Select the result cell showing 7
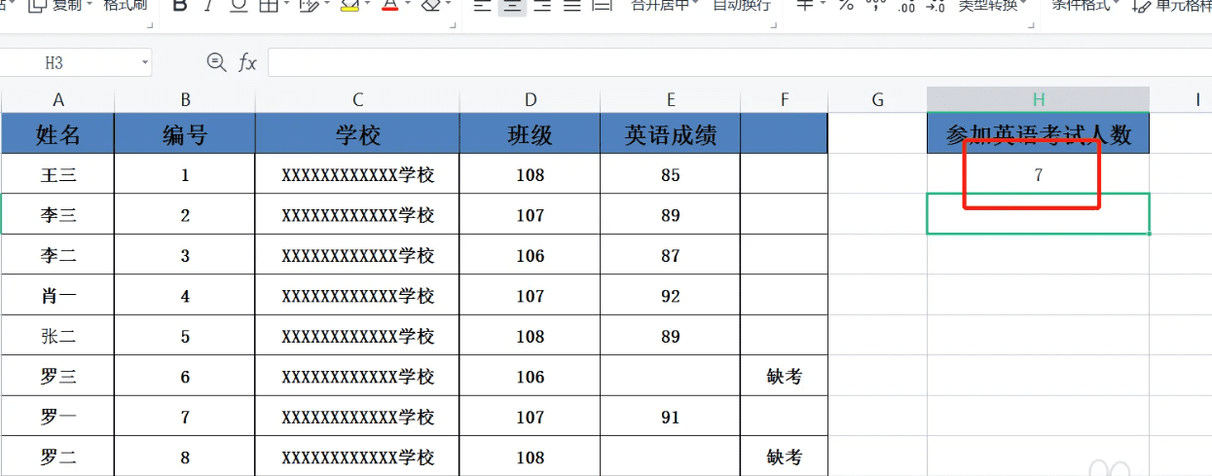Screen dimensions: 1212x476 pyautogui.click(x=1038, y=174)
